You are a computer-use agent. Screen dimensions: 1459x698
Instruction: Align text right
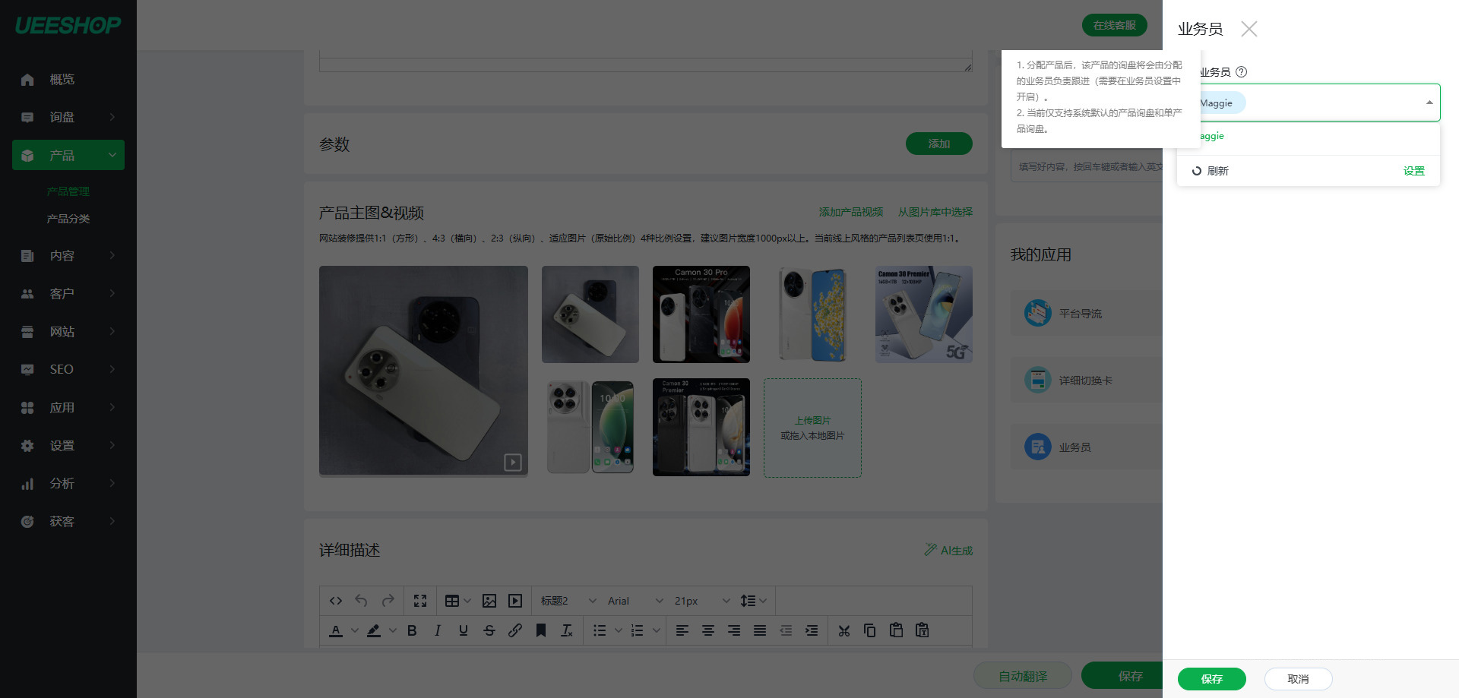(x=734, y=630)
